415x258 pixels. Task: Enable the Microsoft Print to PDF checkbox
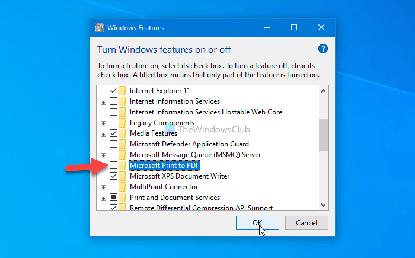click(x=113, y=165)
